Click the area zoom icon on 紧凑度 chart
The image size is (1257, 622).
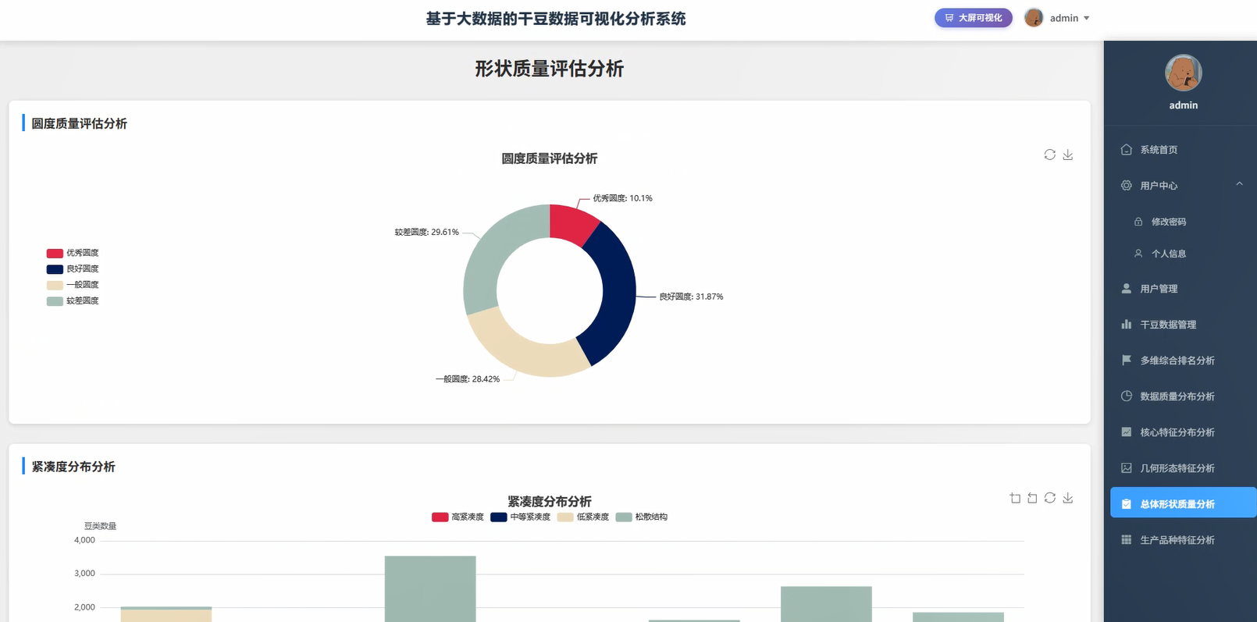[1015, 498]
